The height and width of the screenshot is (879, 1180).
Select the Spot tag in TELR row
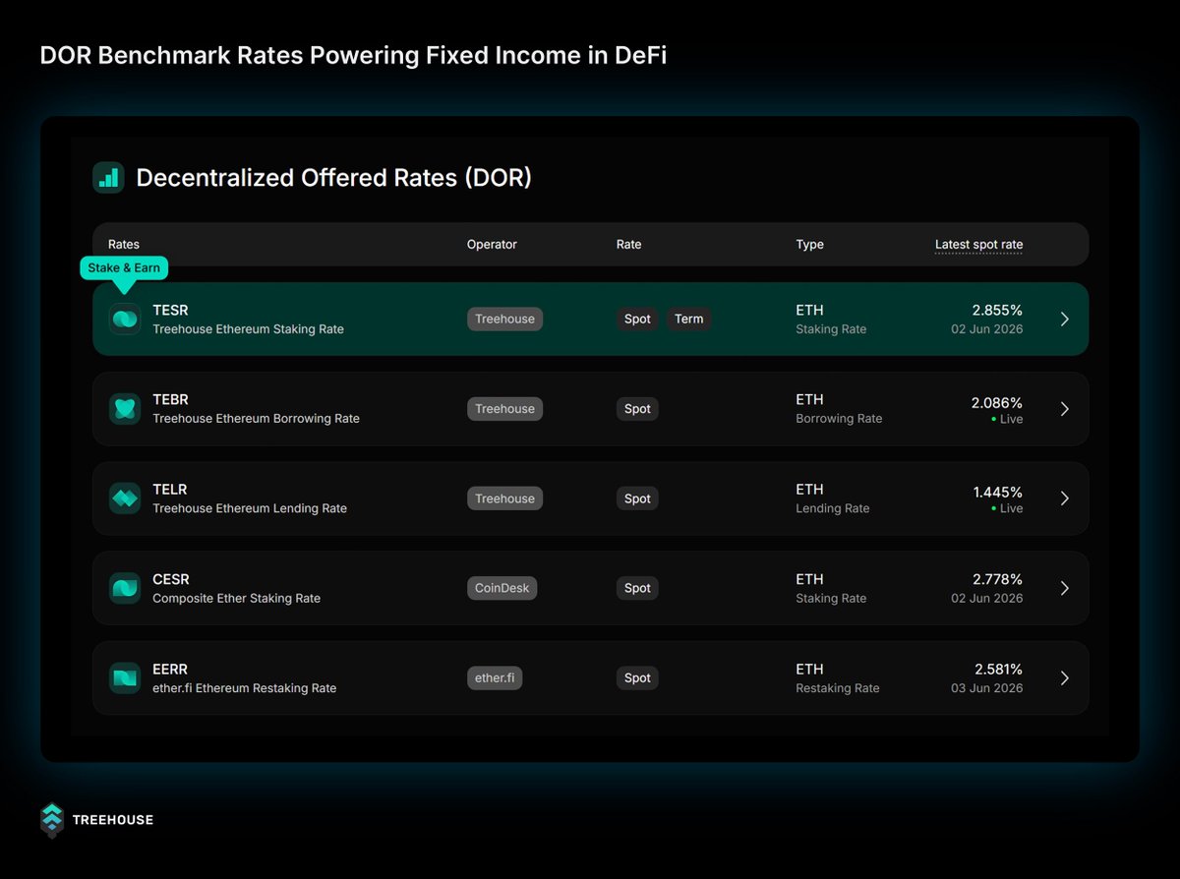[637, 498]
